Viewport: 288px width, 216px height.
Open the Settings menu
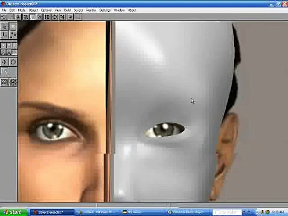tap(105, 10)
